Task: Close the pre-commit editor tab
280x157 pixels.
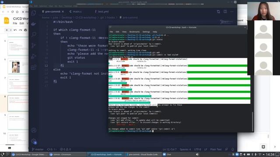Action: point(63,12)
